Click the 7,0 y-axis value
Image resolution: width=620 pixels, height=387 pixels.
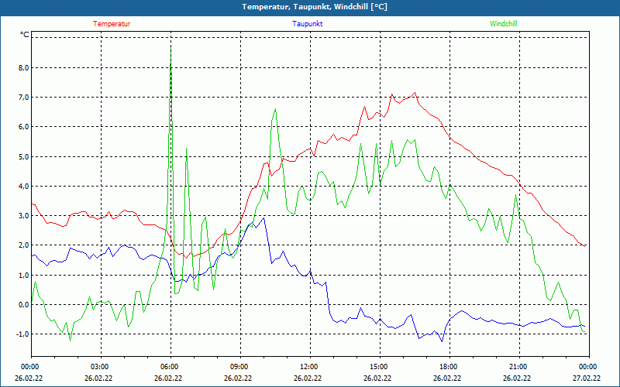24,98
